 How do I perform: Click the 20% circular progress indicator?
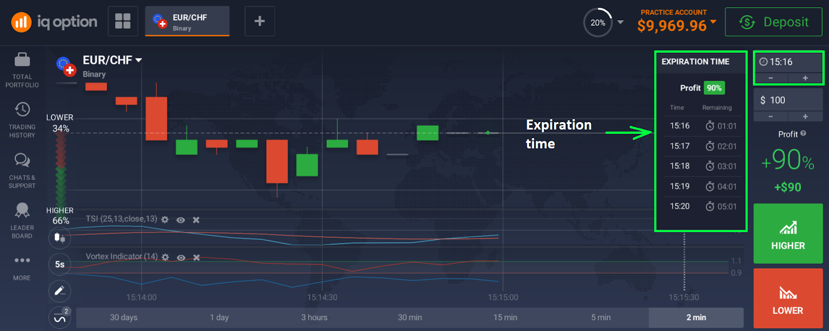coord(598,22)
